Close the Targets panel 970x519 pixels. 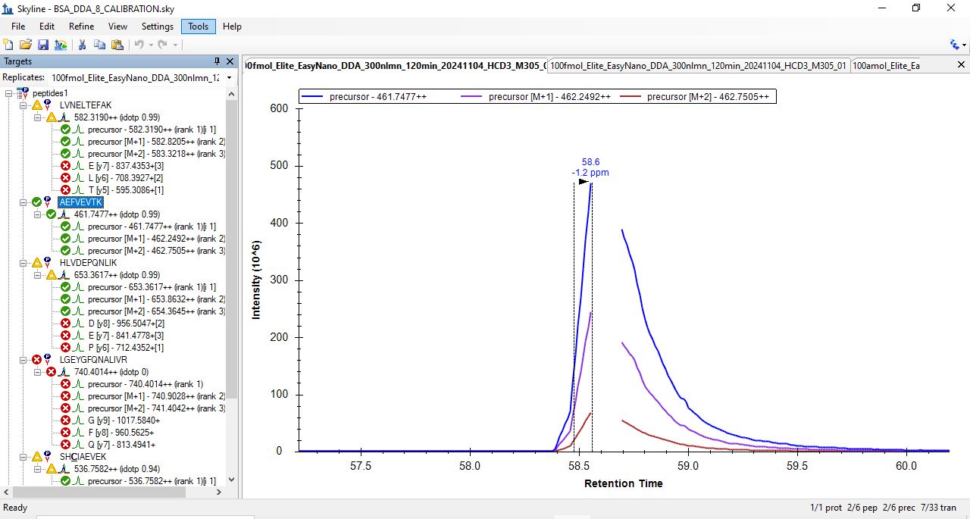[x=230, y=61]
